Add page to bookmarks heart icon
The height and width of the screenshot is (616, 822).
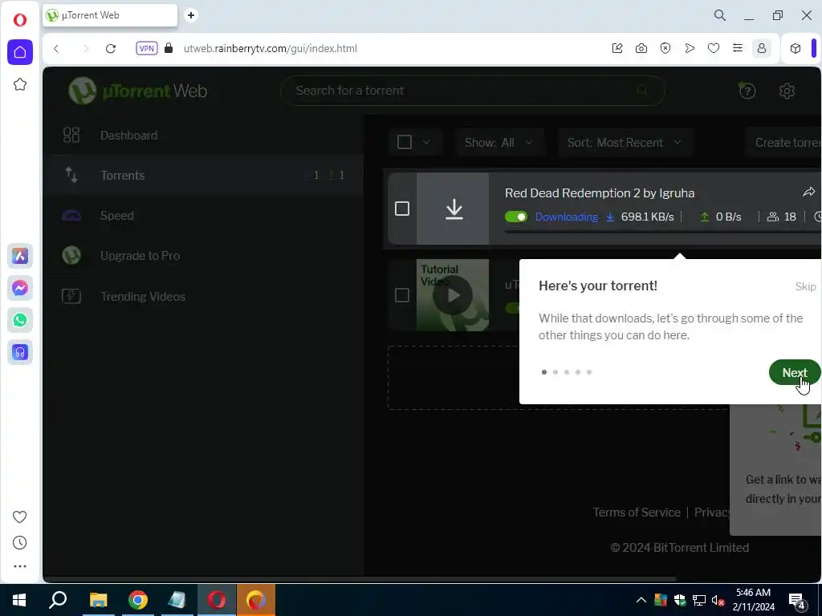[x=714, y=48]
